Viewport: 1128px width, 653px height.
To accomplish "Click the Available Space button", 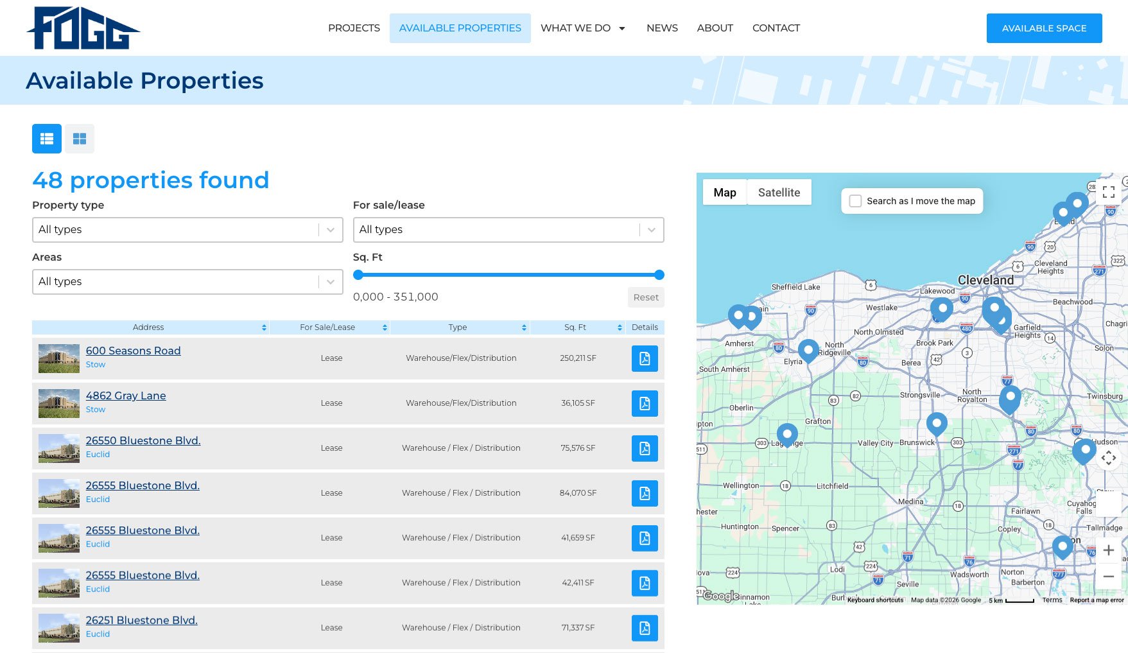I will pos(1044,28).
